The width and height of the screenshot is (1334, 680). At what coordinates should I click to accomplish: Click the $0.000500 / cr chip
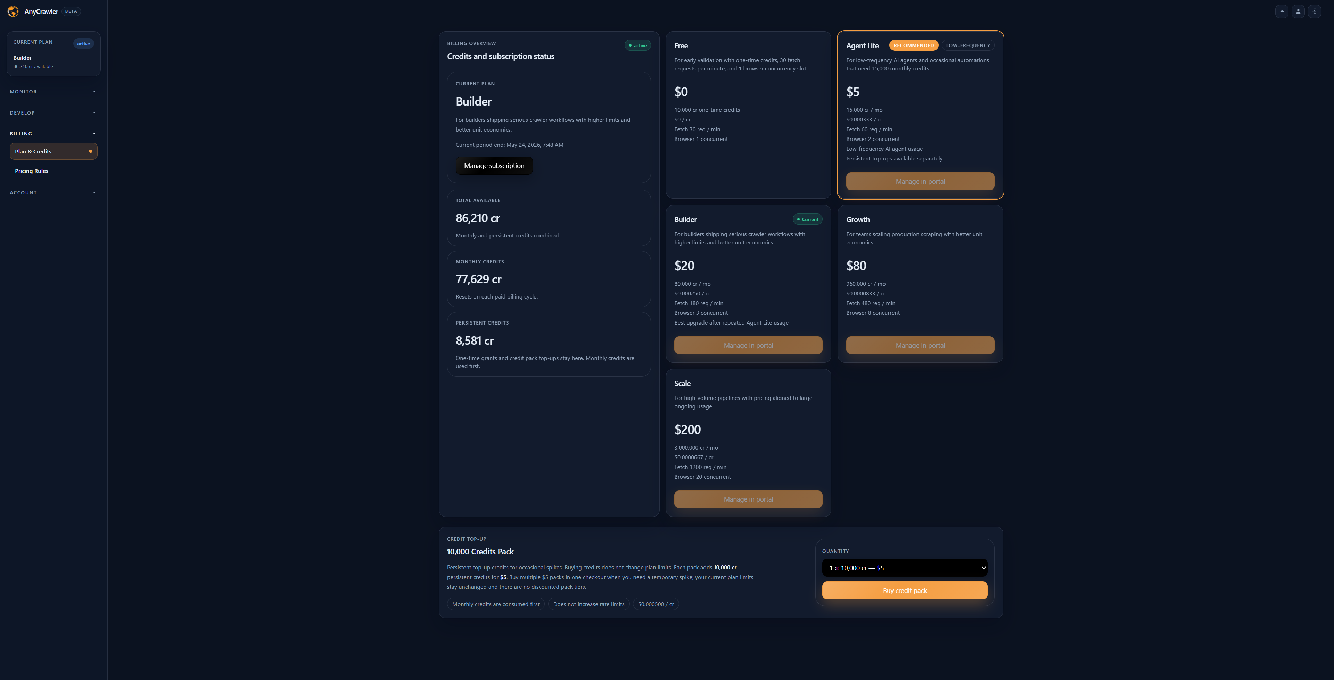[656, 604]
